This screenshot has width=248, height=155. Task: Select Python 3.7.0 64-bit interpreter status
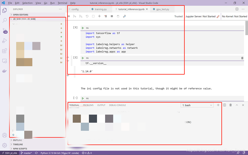pyautogui.click(x=60, y=153)
